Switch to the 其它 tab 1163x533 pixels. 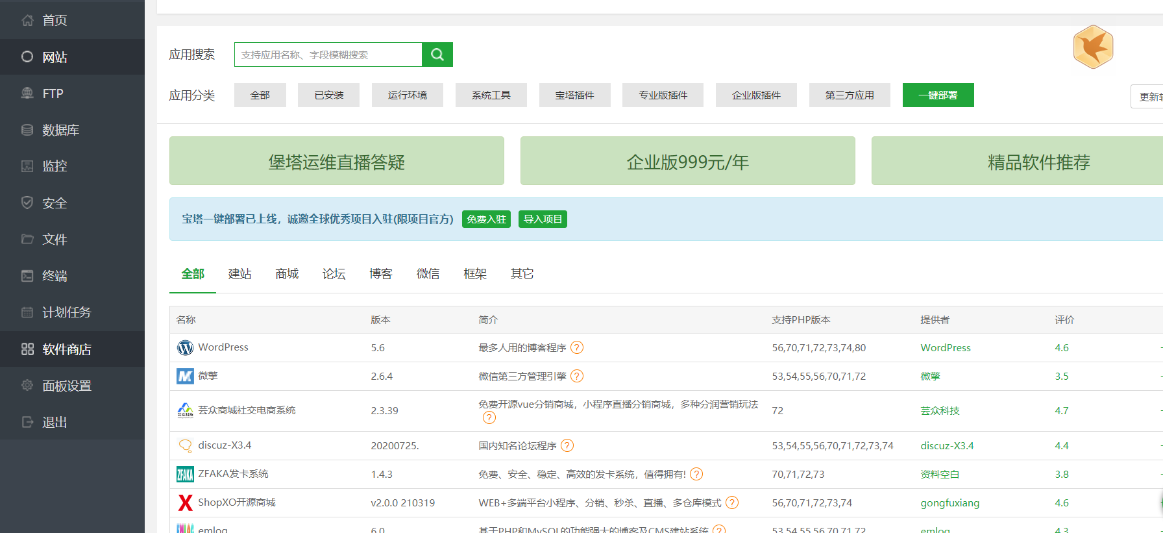pos(522,274)
